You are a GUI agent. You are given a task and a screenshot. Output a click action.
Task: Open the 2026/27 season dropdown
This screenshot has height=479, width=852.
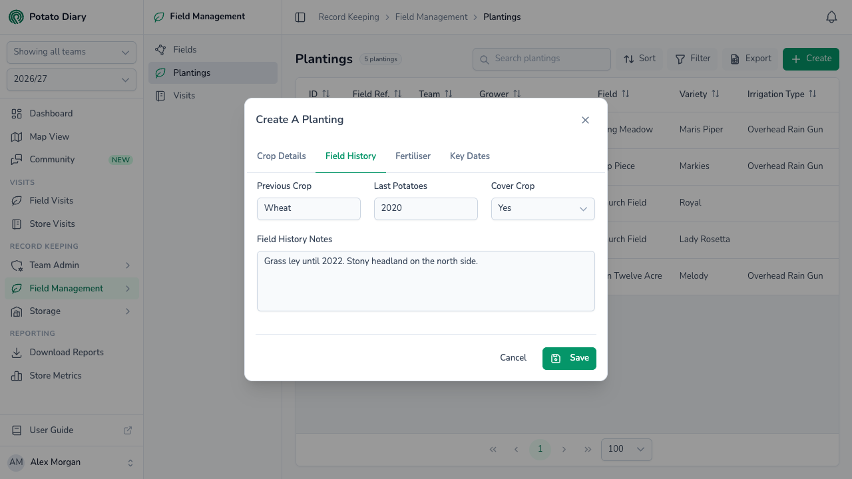[x=71, y=79]
